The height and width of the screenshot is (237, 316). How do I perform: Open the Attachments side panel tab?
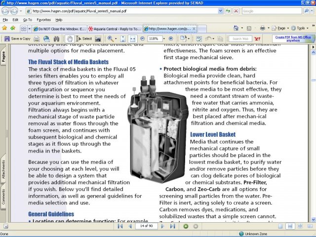[3, 169]
